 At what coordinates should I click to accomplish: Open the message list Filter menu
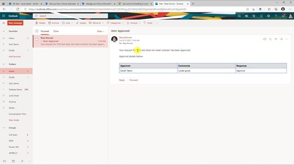[101, 31]
